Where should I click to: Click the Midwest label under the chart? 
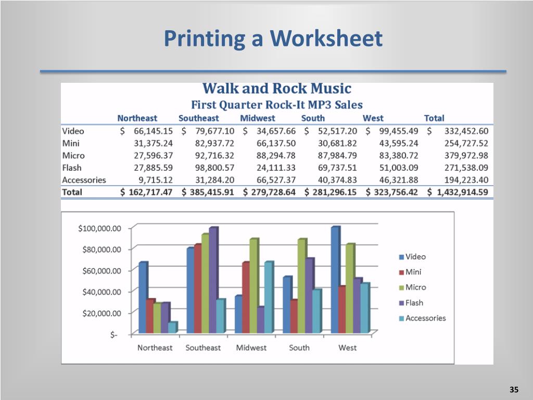[251, 347]
